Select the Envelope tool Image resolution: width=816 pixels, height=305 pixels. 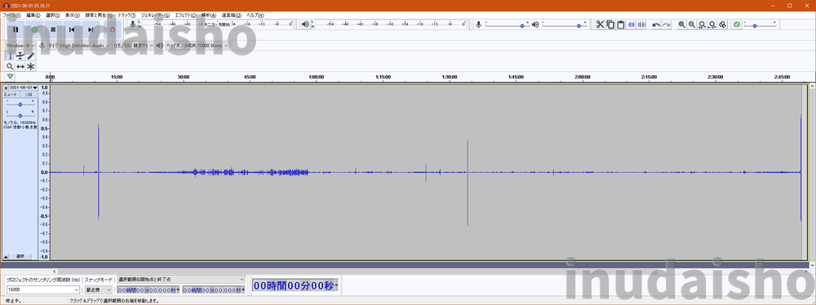20,55
